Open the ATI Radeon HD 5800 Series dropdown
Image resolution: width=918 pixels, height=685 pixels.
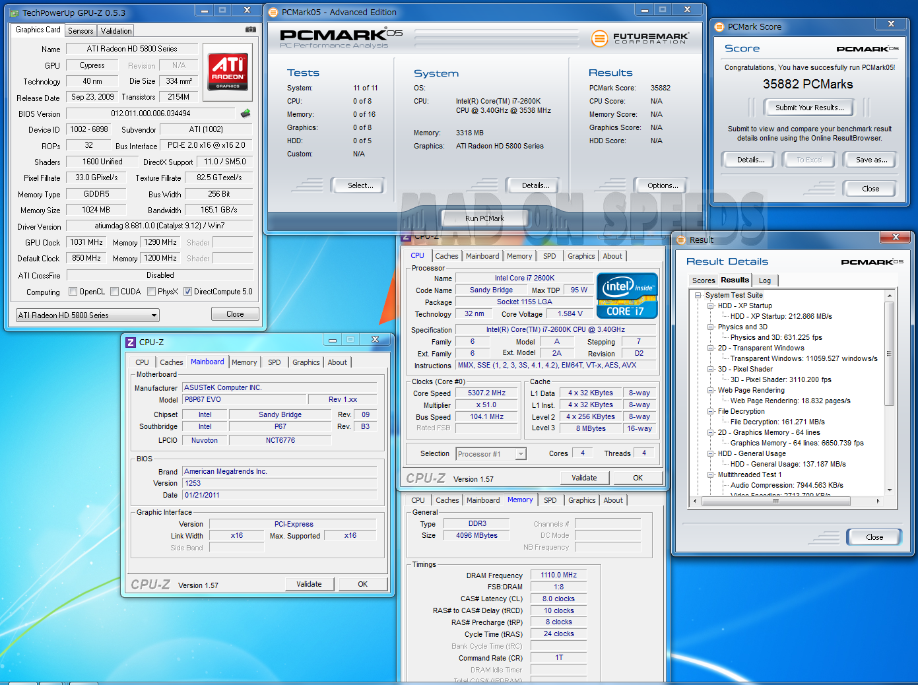tap(88, 315)
